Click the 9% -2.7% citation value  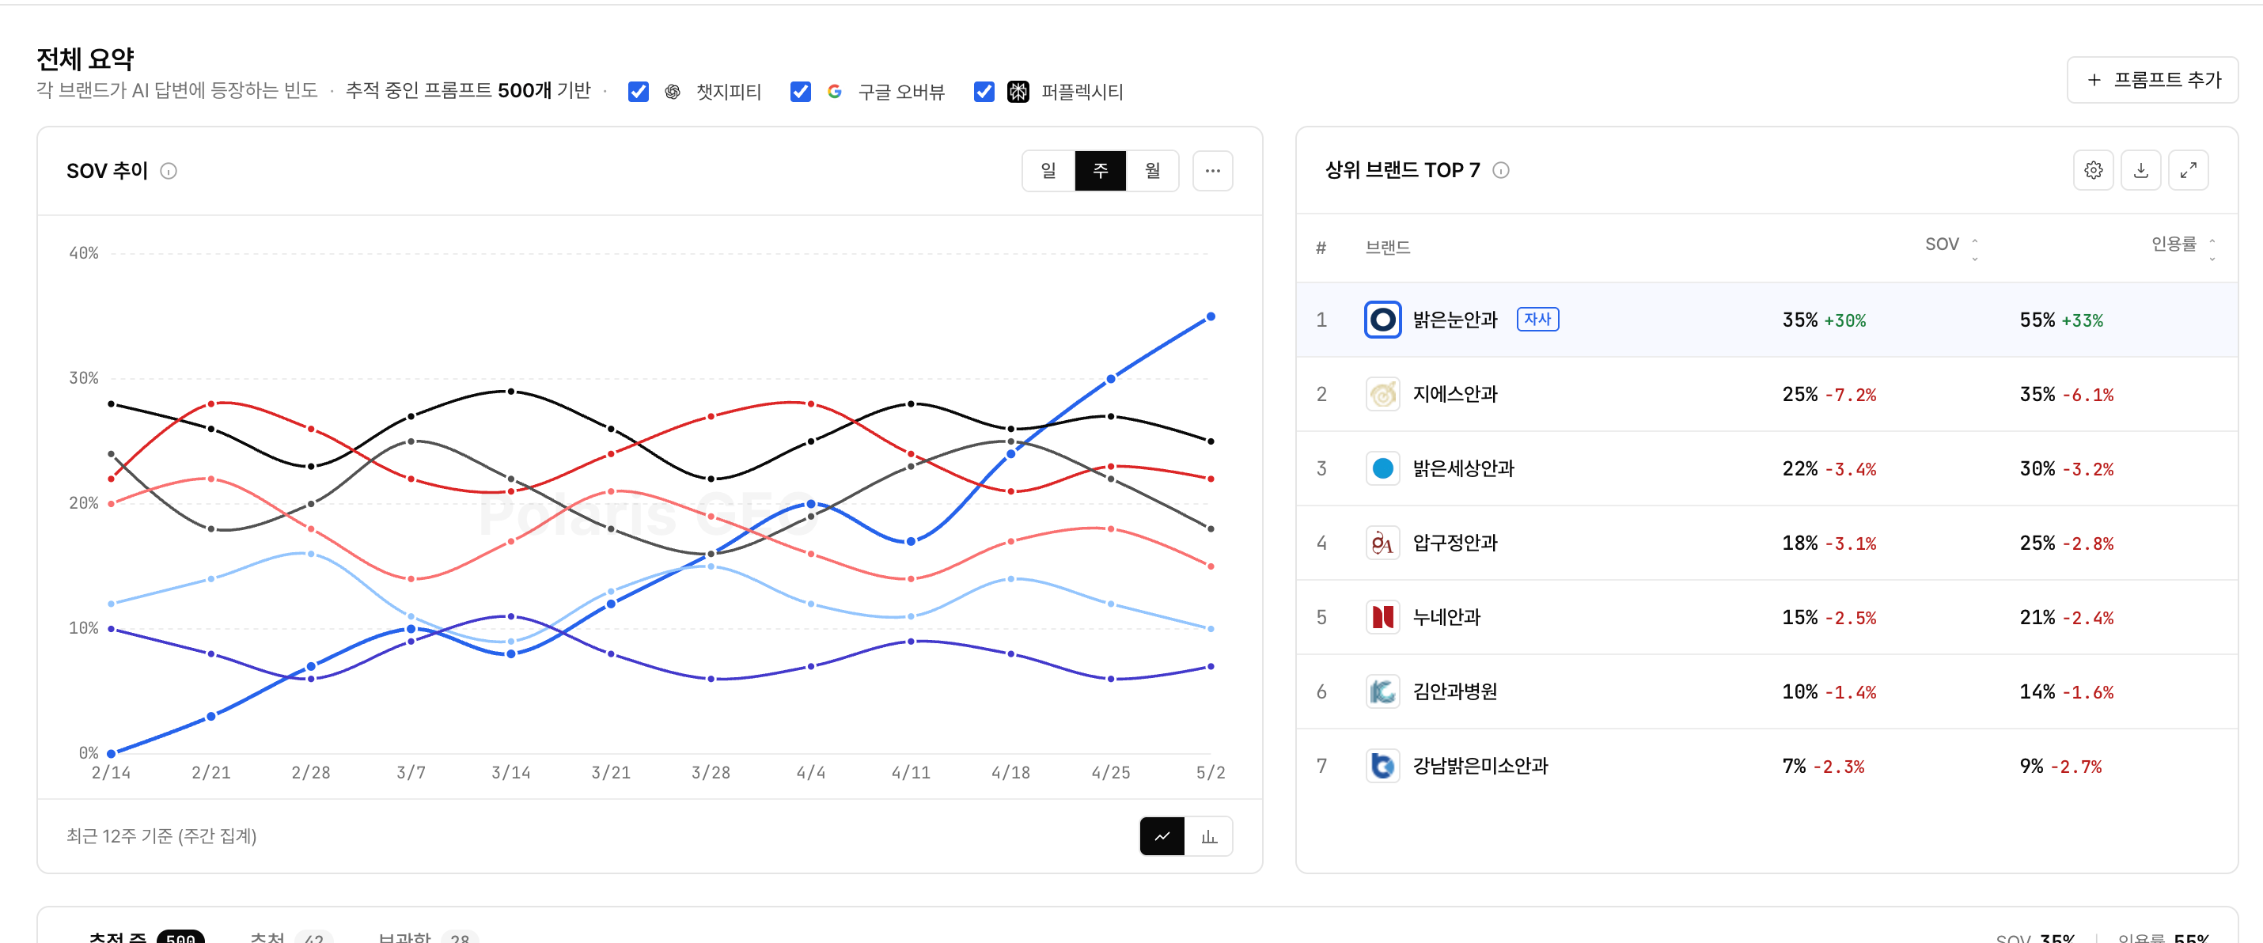[2060, 767]
